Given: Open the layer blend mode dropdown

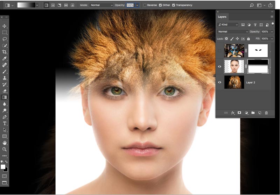Looking at the screenshot, I should pyautogui.click(x=233, y=31).
